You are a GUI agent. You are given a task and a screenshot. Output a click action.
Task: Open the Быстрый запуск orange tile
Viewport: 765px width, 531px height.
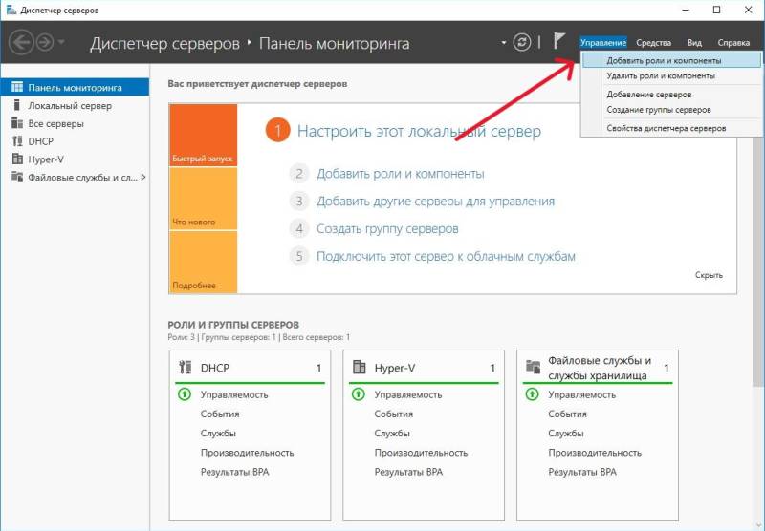coord(203,135)
